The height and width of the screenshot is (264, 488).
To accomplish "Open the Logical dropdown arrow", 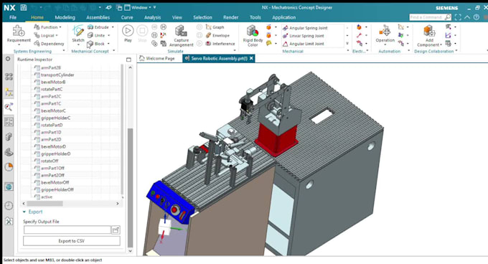I will tap(57, 35).
